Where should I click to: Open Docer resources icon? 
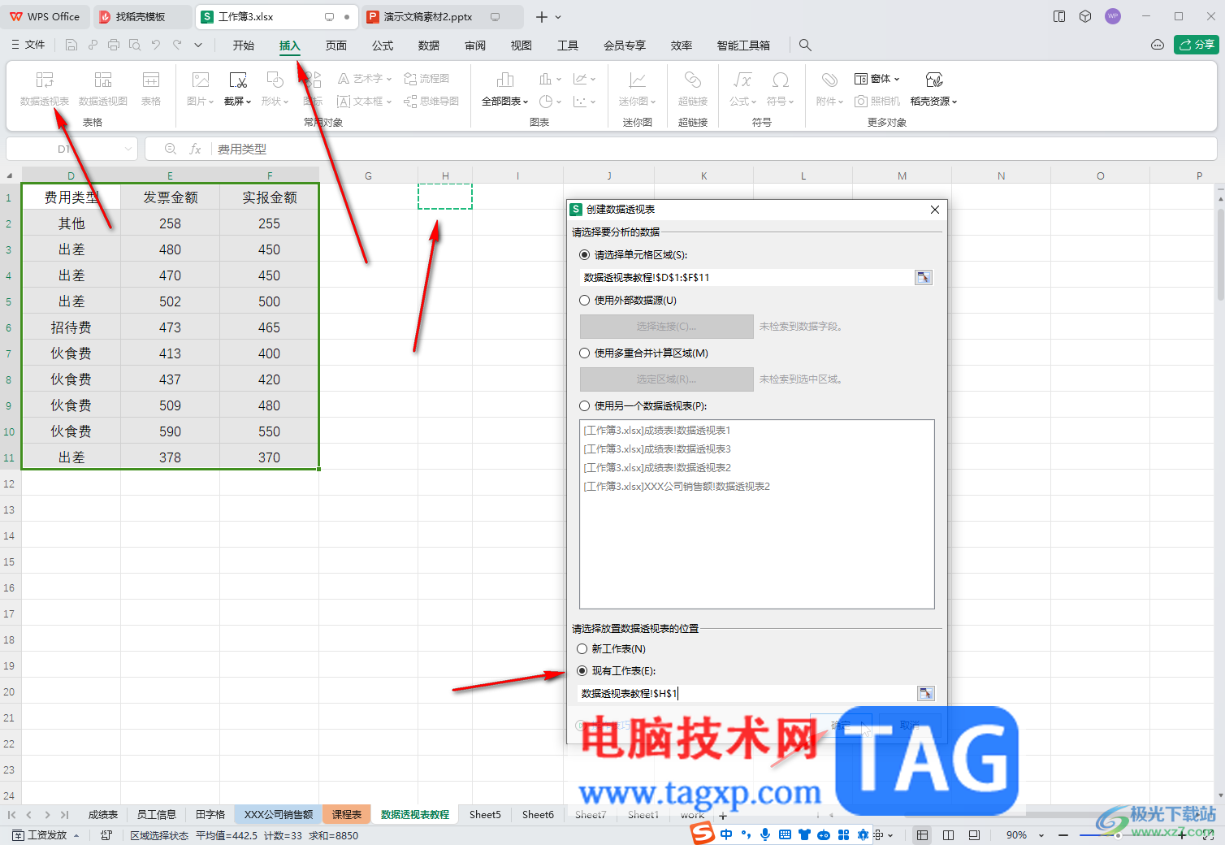(934, 80)
